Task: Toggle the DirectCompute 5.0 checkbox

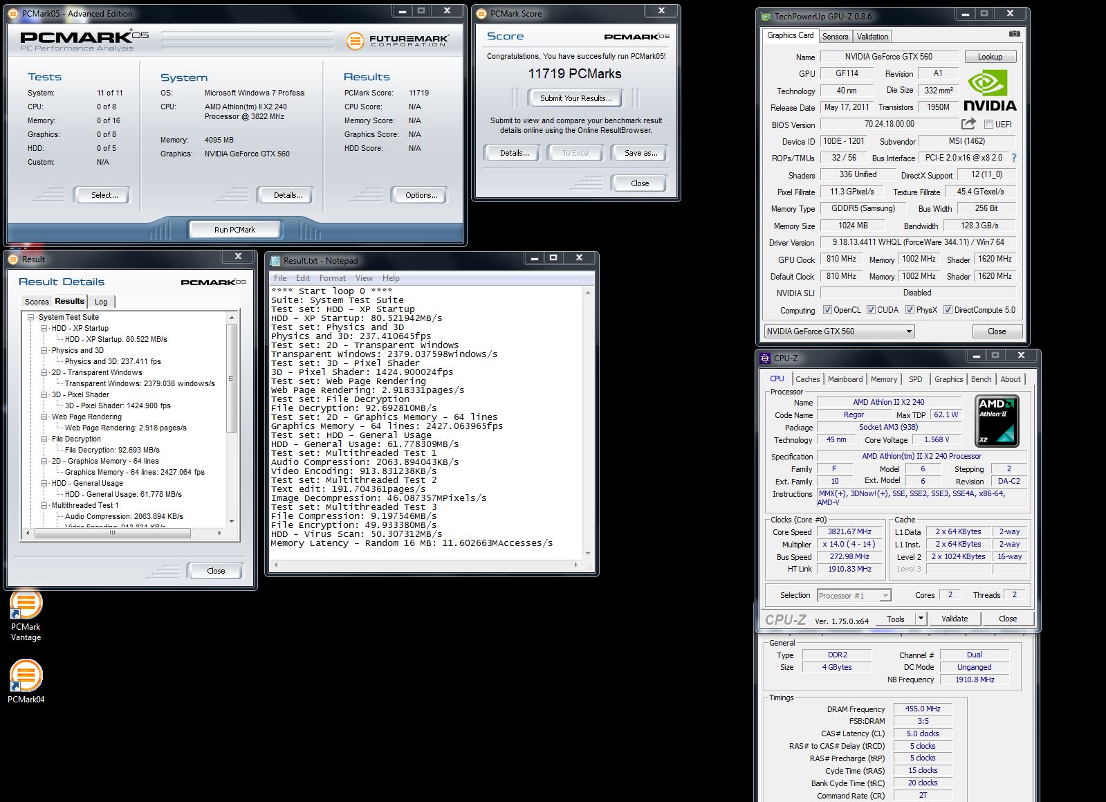Action: (x=948, y=310)
